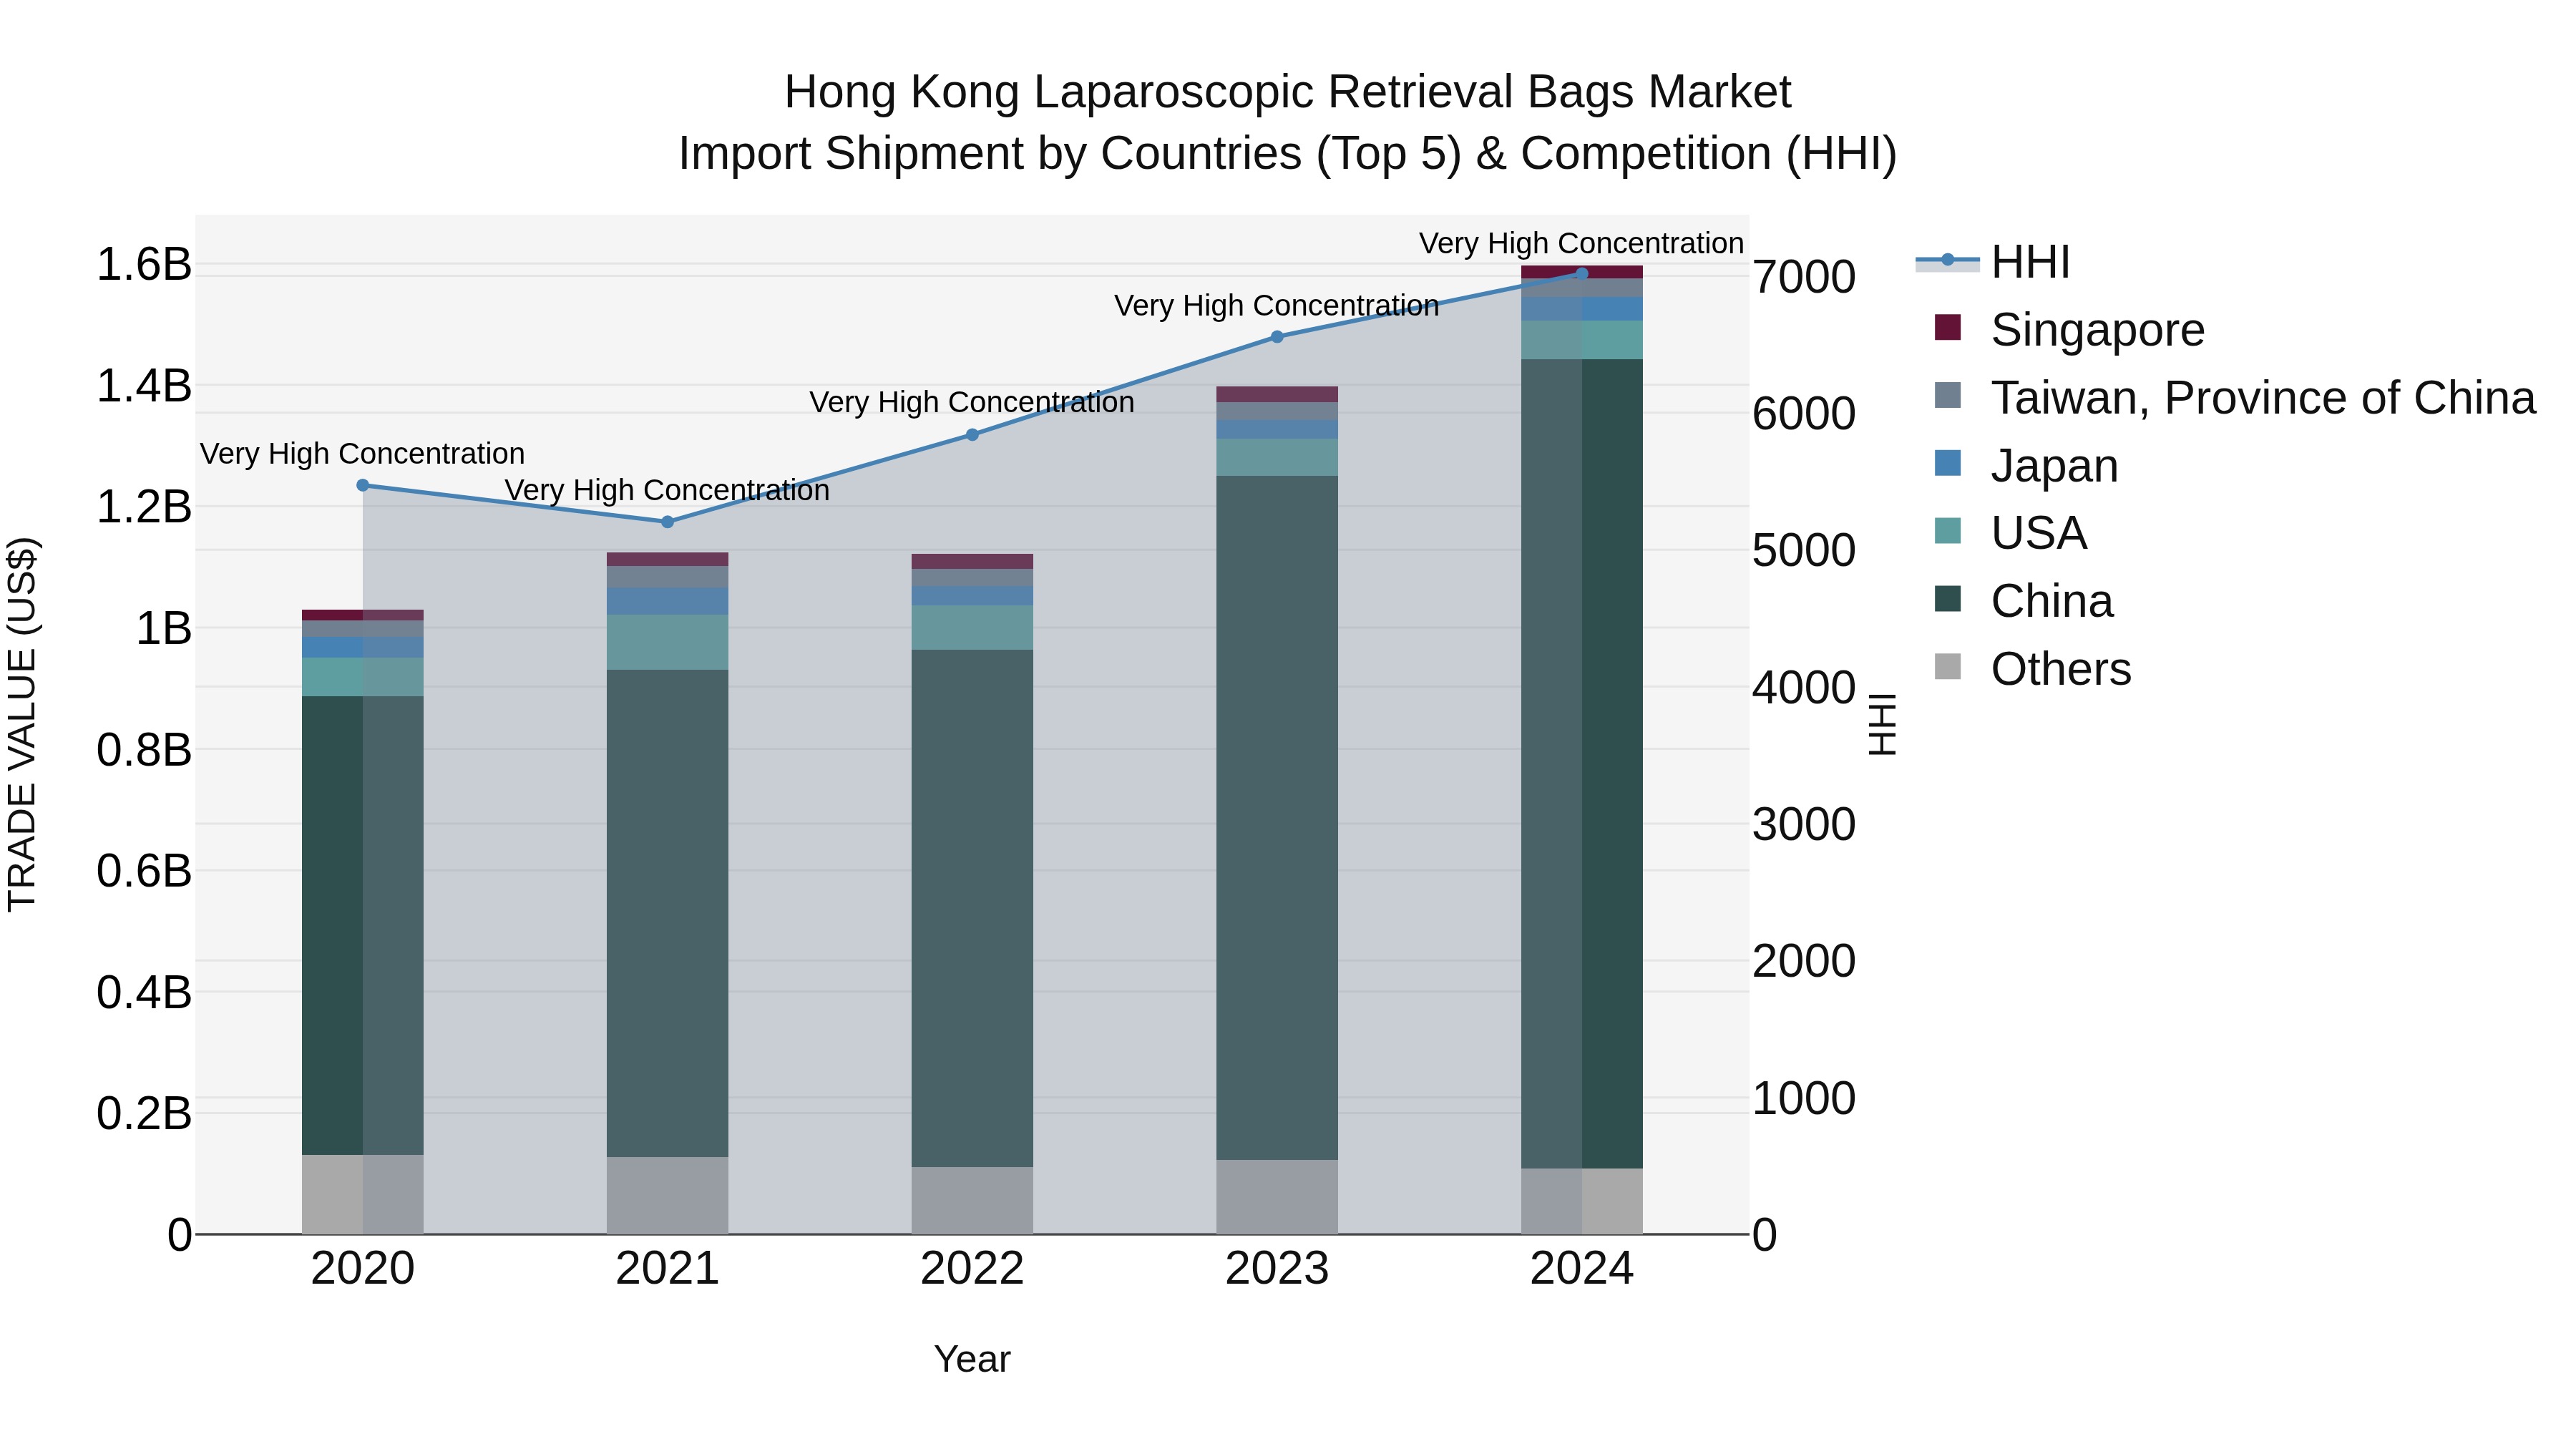This screenshot has height=1449, width=2576.
Task: Click the Year axis title
Action: coord(972,1360)
